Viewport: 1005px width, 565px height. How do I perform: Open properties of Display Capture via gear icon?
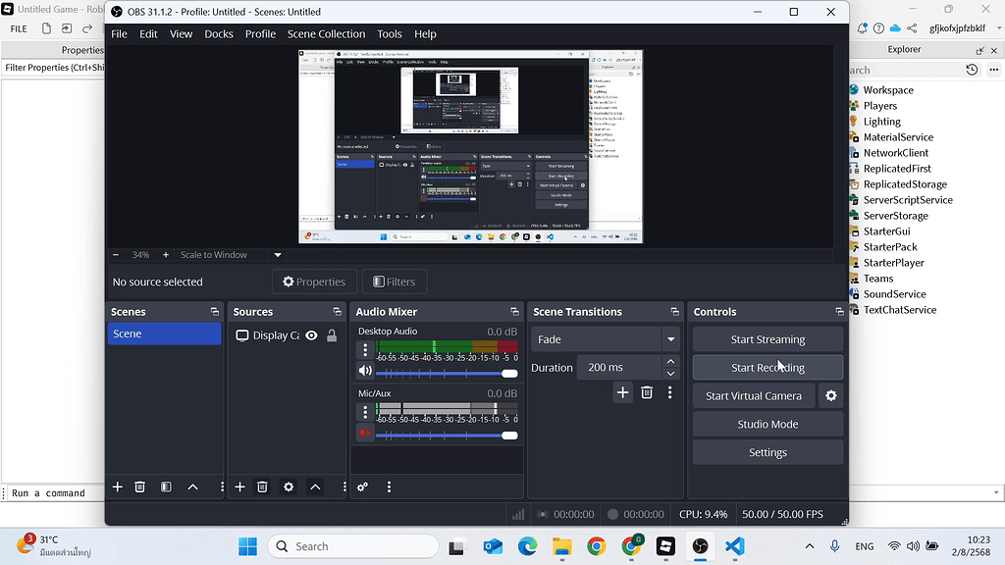[288, 487]
